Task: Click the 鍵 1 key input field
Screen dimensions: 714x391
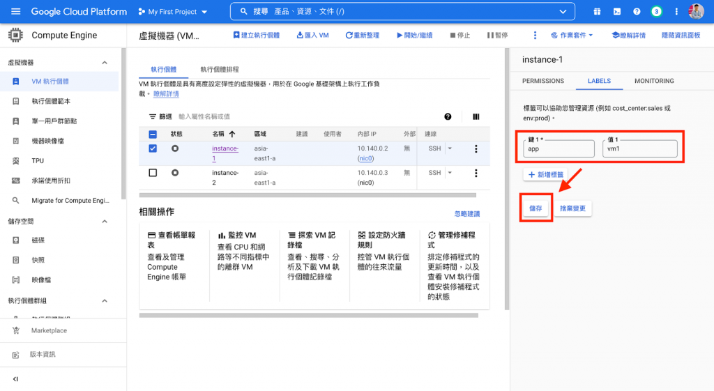Action: click(559, 148)
